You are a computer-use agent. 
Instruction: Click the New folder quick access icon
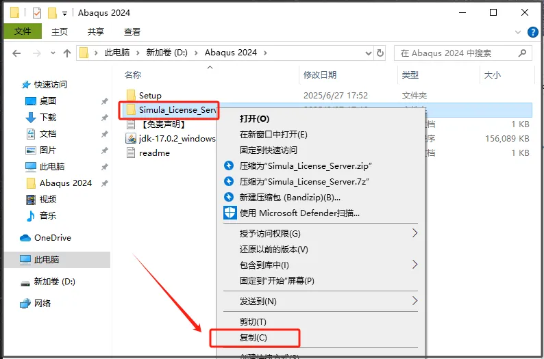52,13
